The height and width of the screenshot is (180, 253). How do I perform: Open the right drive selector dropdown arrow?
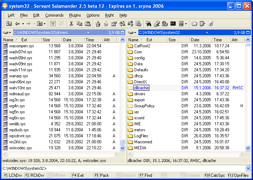coord(135,32)
